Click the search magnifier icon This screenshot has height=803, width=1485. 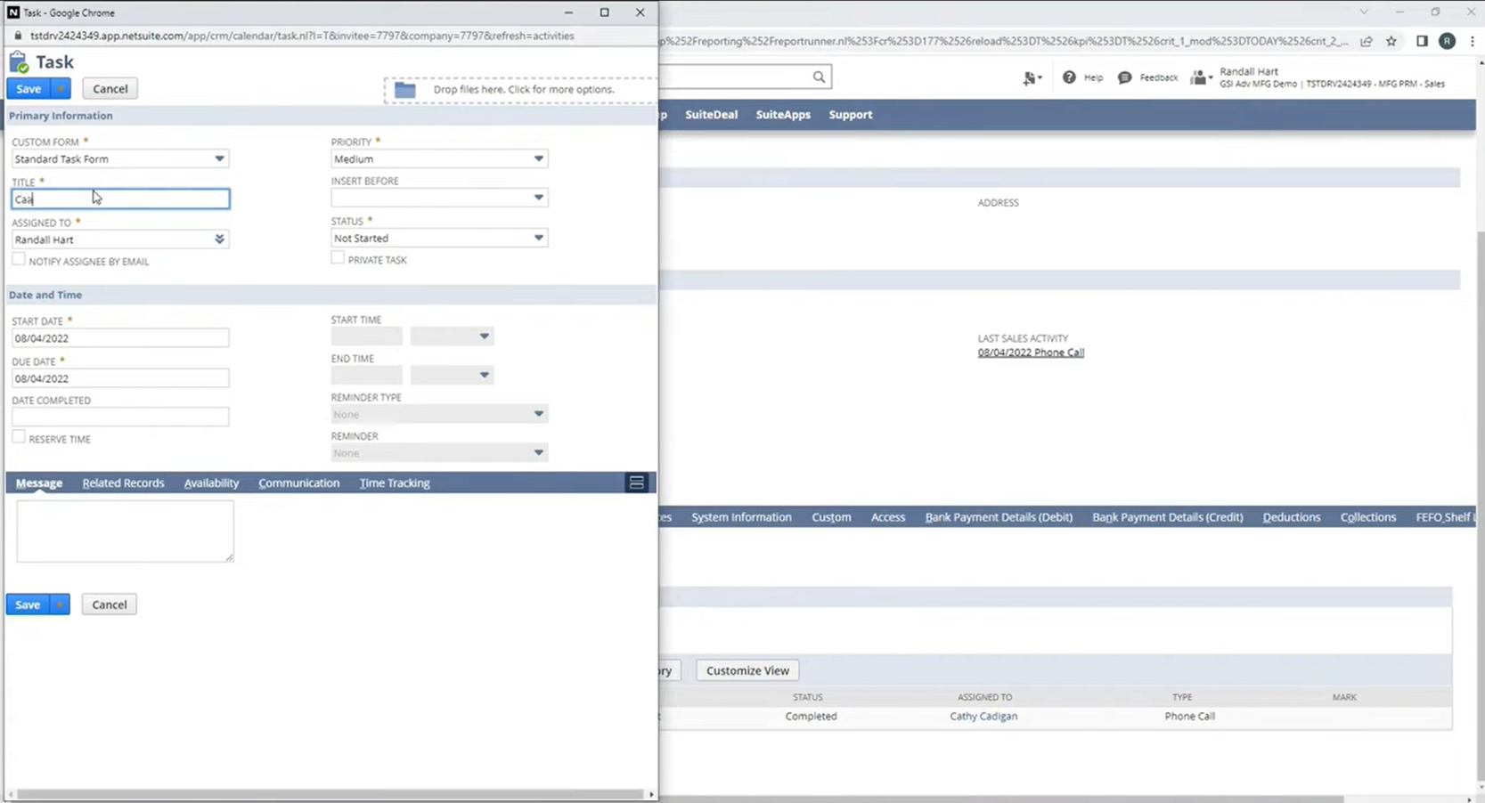(x=819, y=77)
